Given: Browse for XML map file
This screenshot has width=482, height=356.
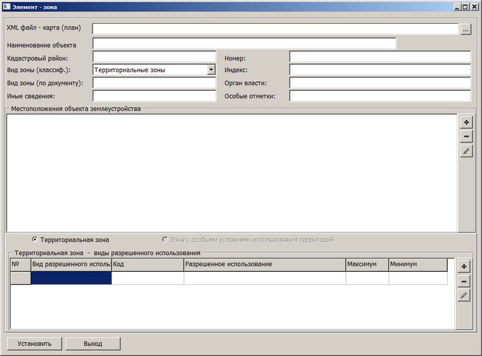Looking at the screenshot, I should click(466, 28).
